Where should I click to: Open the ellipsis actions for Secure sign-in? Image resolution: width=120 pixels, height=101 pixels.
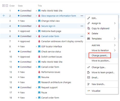[82, 26]
